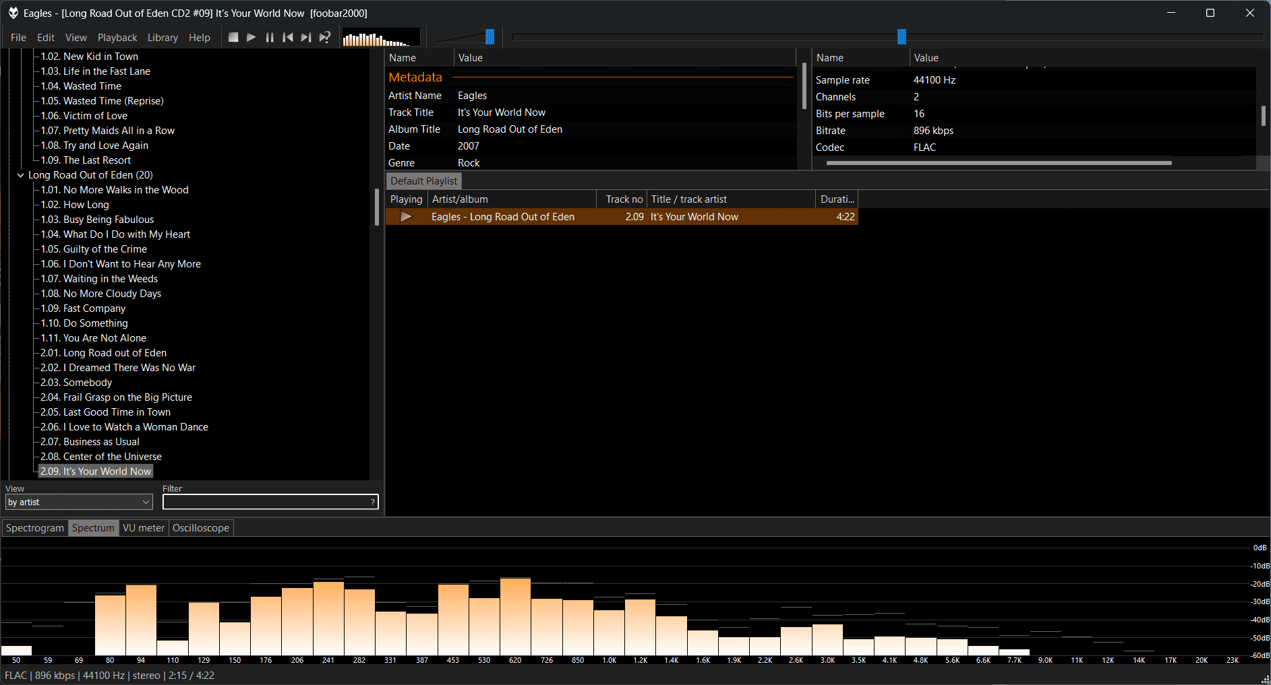This screenshot has width=1271, height=685.
Task: Focus the library Filter text field
Action: point(270,502)
